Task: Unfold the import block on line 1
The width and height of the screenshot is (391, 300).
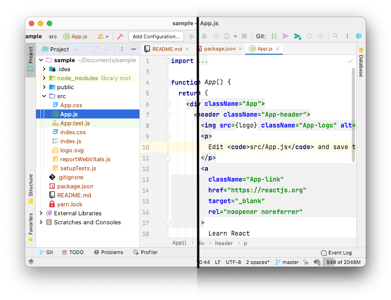Action: (x=168, y=61)
